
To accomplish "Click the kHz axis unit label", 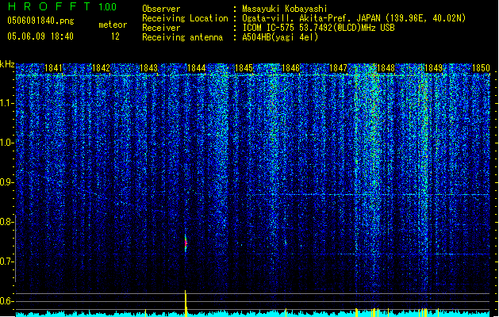I will point(7,64).
